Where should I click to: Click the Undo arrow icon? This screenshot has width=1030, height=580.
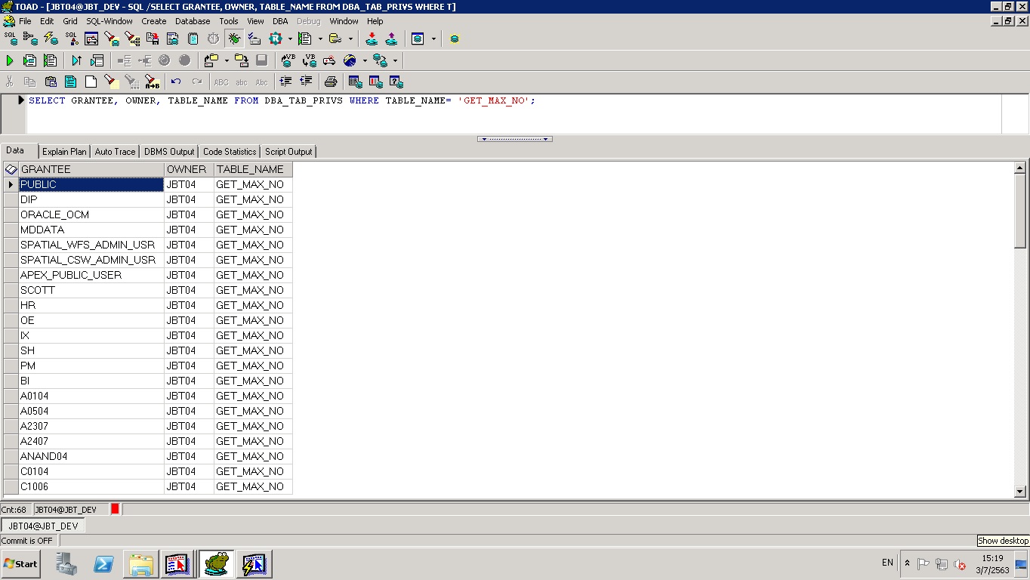tap(176, 82)
